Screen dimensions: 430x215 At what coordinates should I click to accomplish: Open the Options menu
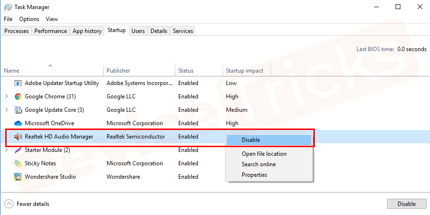click(29, 19)
